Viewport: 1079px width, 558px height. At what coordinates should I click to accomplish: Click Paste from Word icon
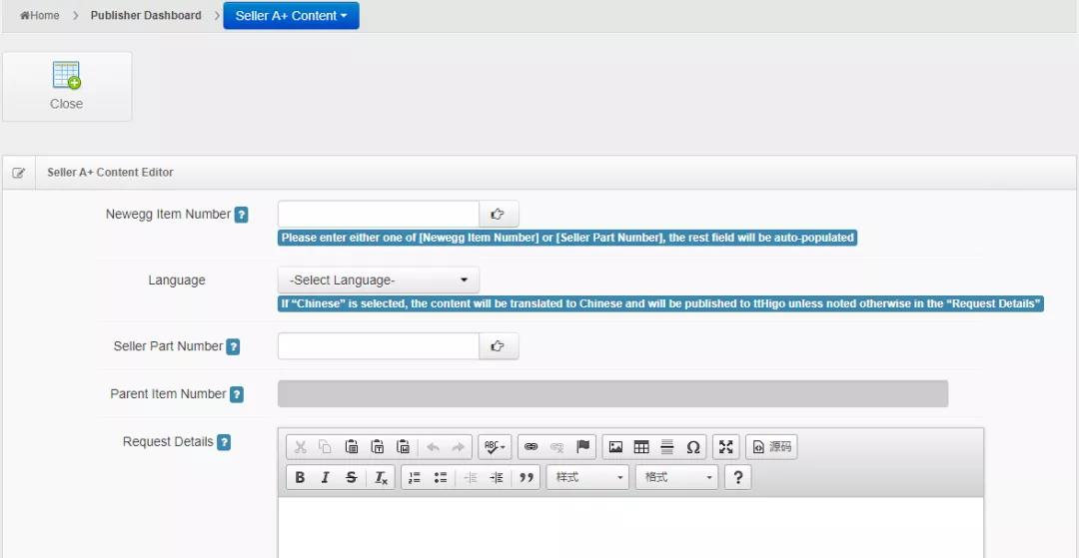pyautogui.click(x=404, y=447)
